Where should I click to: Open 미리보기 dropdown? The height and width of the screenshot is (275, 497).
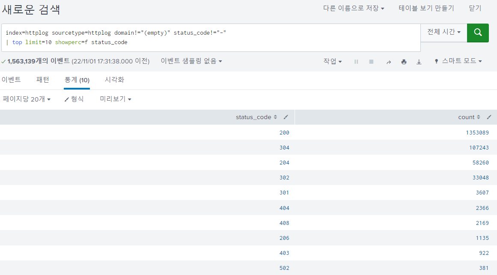click(116, 99)
